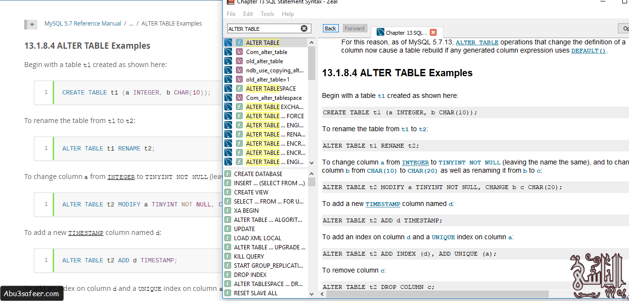Follow the TIMESTAMP link in the Zeal document
The height and width of the screenshot is (301, 629).
(383, 204)
